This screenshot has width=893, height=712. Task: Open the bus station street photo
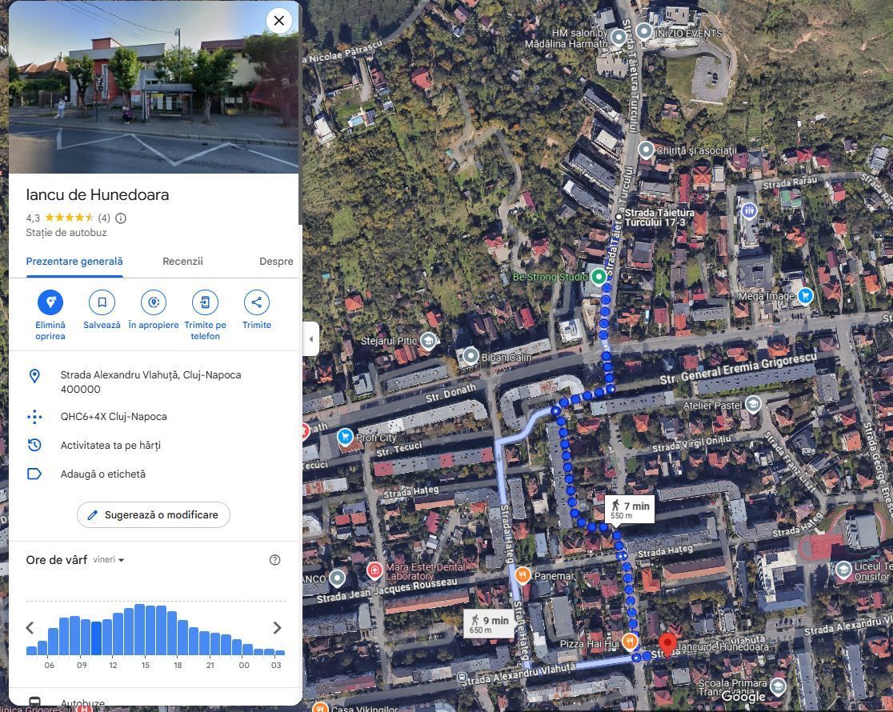[154, 88]
